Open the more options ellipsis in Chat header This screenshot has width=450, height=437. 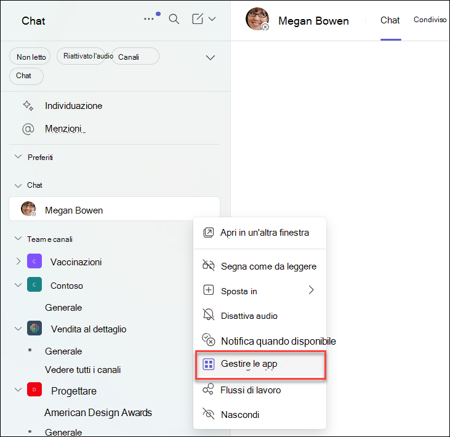pyautogui.click(x=148, y=19)
